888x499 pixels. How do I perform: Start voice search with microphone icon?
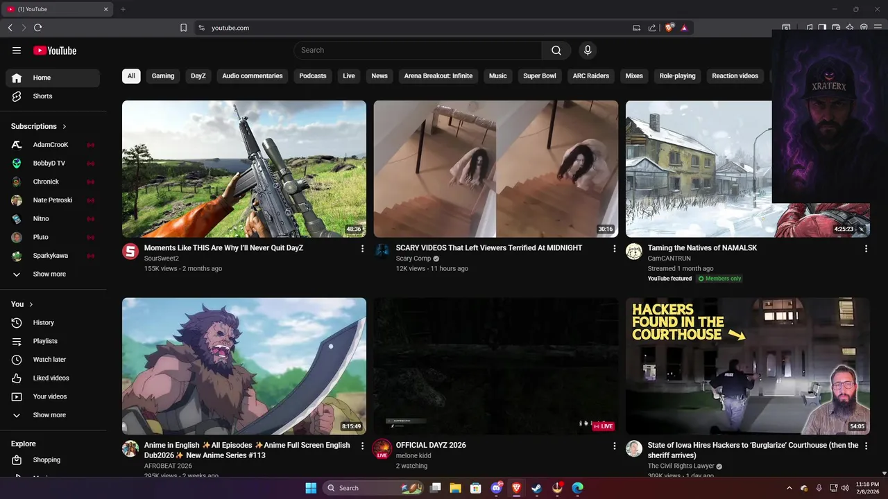click(x=588, y=50)
